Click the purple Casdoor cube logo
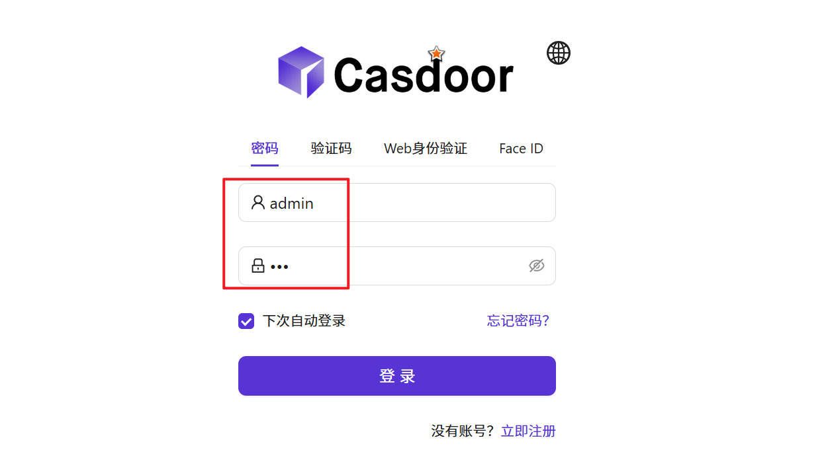830x473 pixels. click(301, 72)
